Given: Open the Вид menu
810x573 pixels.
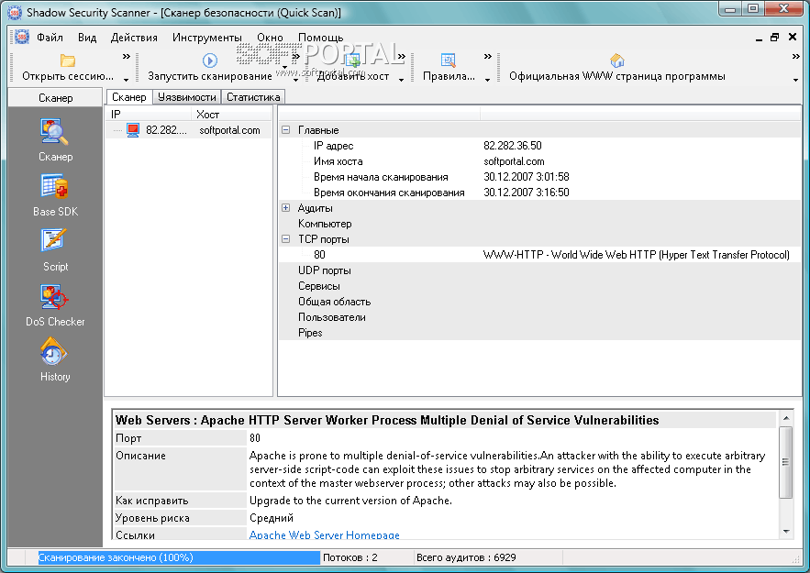Looking at the screenshot, I should click(87, 38).
